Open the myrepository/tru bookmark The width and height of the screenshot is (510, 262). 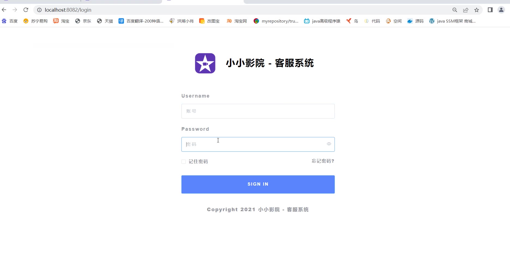[x=276, y=21]
